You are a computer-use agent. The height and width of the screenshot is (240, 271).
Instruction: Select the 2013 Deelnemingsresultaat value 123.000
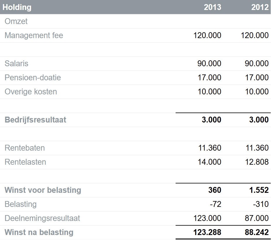(207, 218)
